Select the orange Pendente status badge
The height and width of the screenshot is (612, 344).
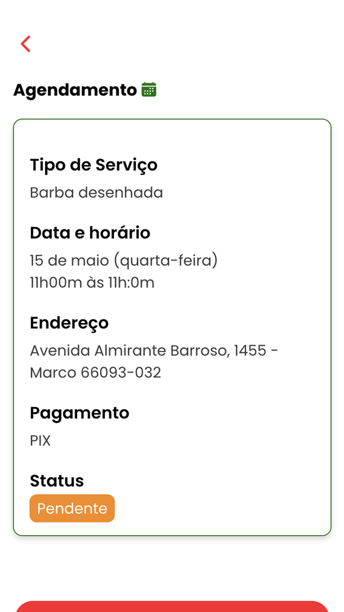pos(72,508)
